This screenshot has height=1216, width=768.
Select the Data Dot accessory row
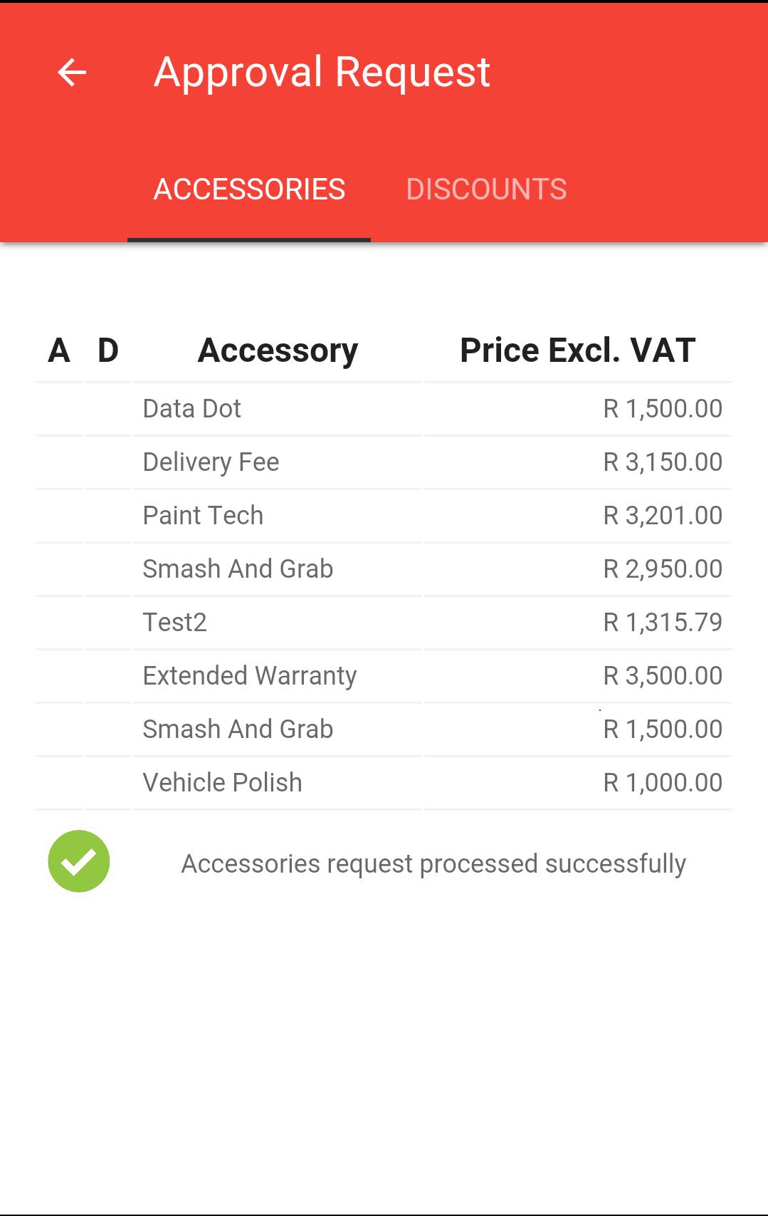click(x=384, y=409)
